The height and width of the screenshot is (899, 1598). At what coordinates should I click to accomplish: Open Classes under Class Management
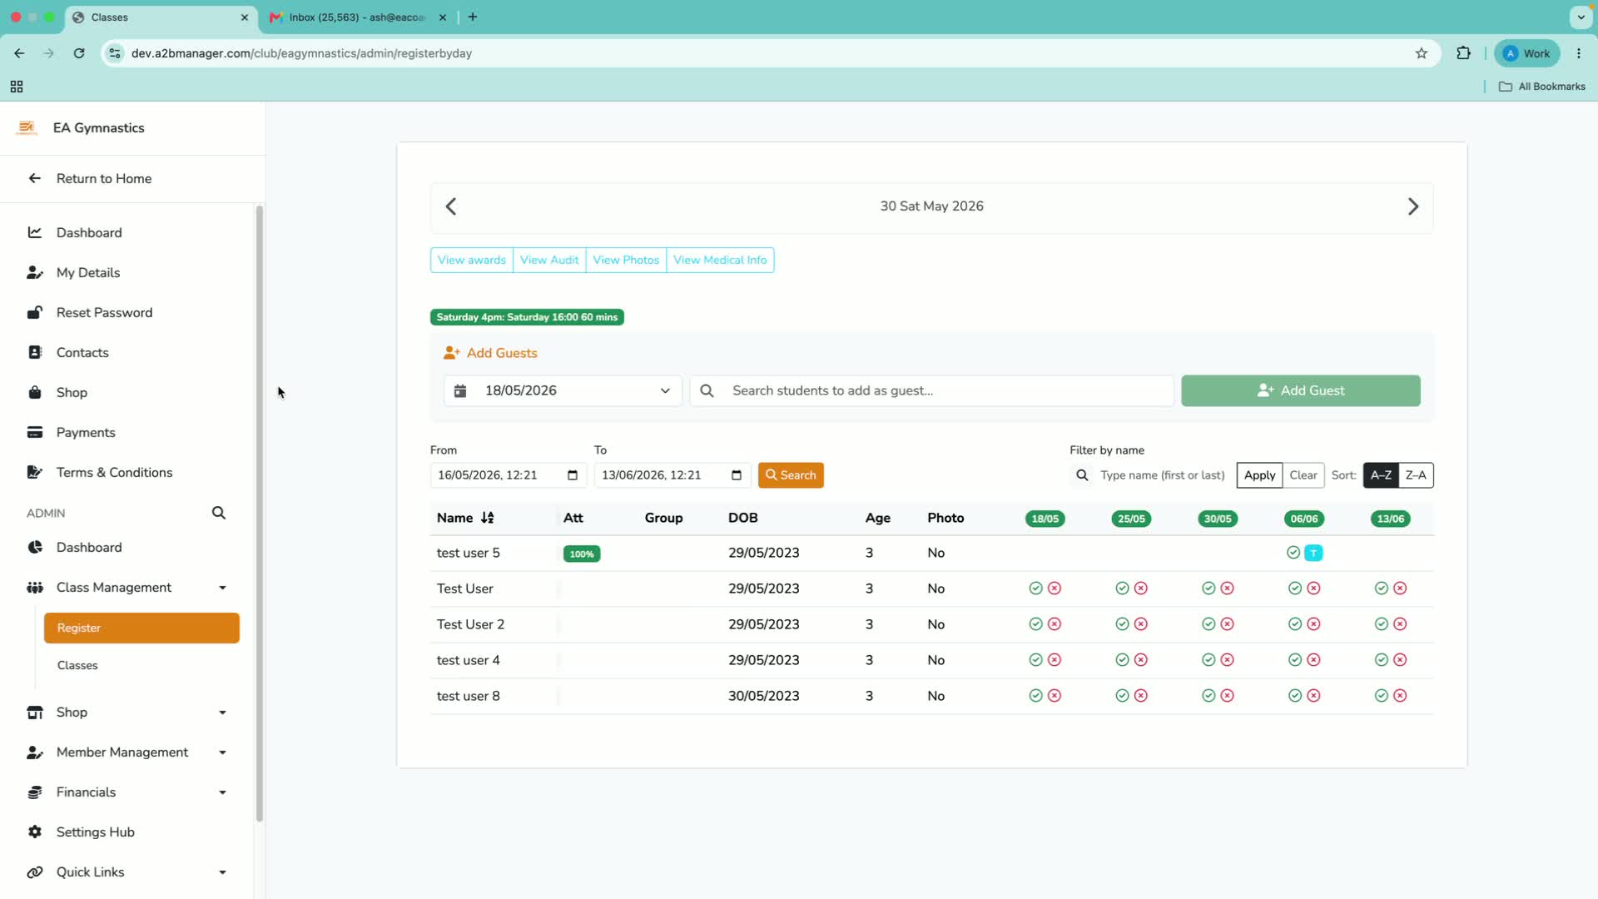tap(77, 665)
